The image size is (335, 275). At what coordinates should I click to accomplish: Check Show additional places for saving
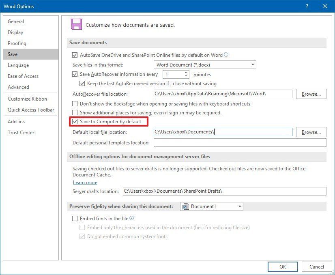(x=75, y=112)
